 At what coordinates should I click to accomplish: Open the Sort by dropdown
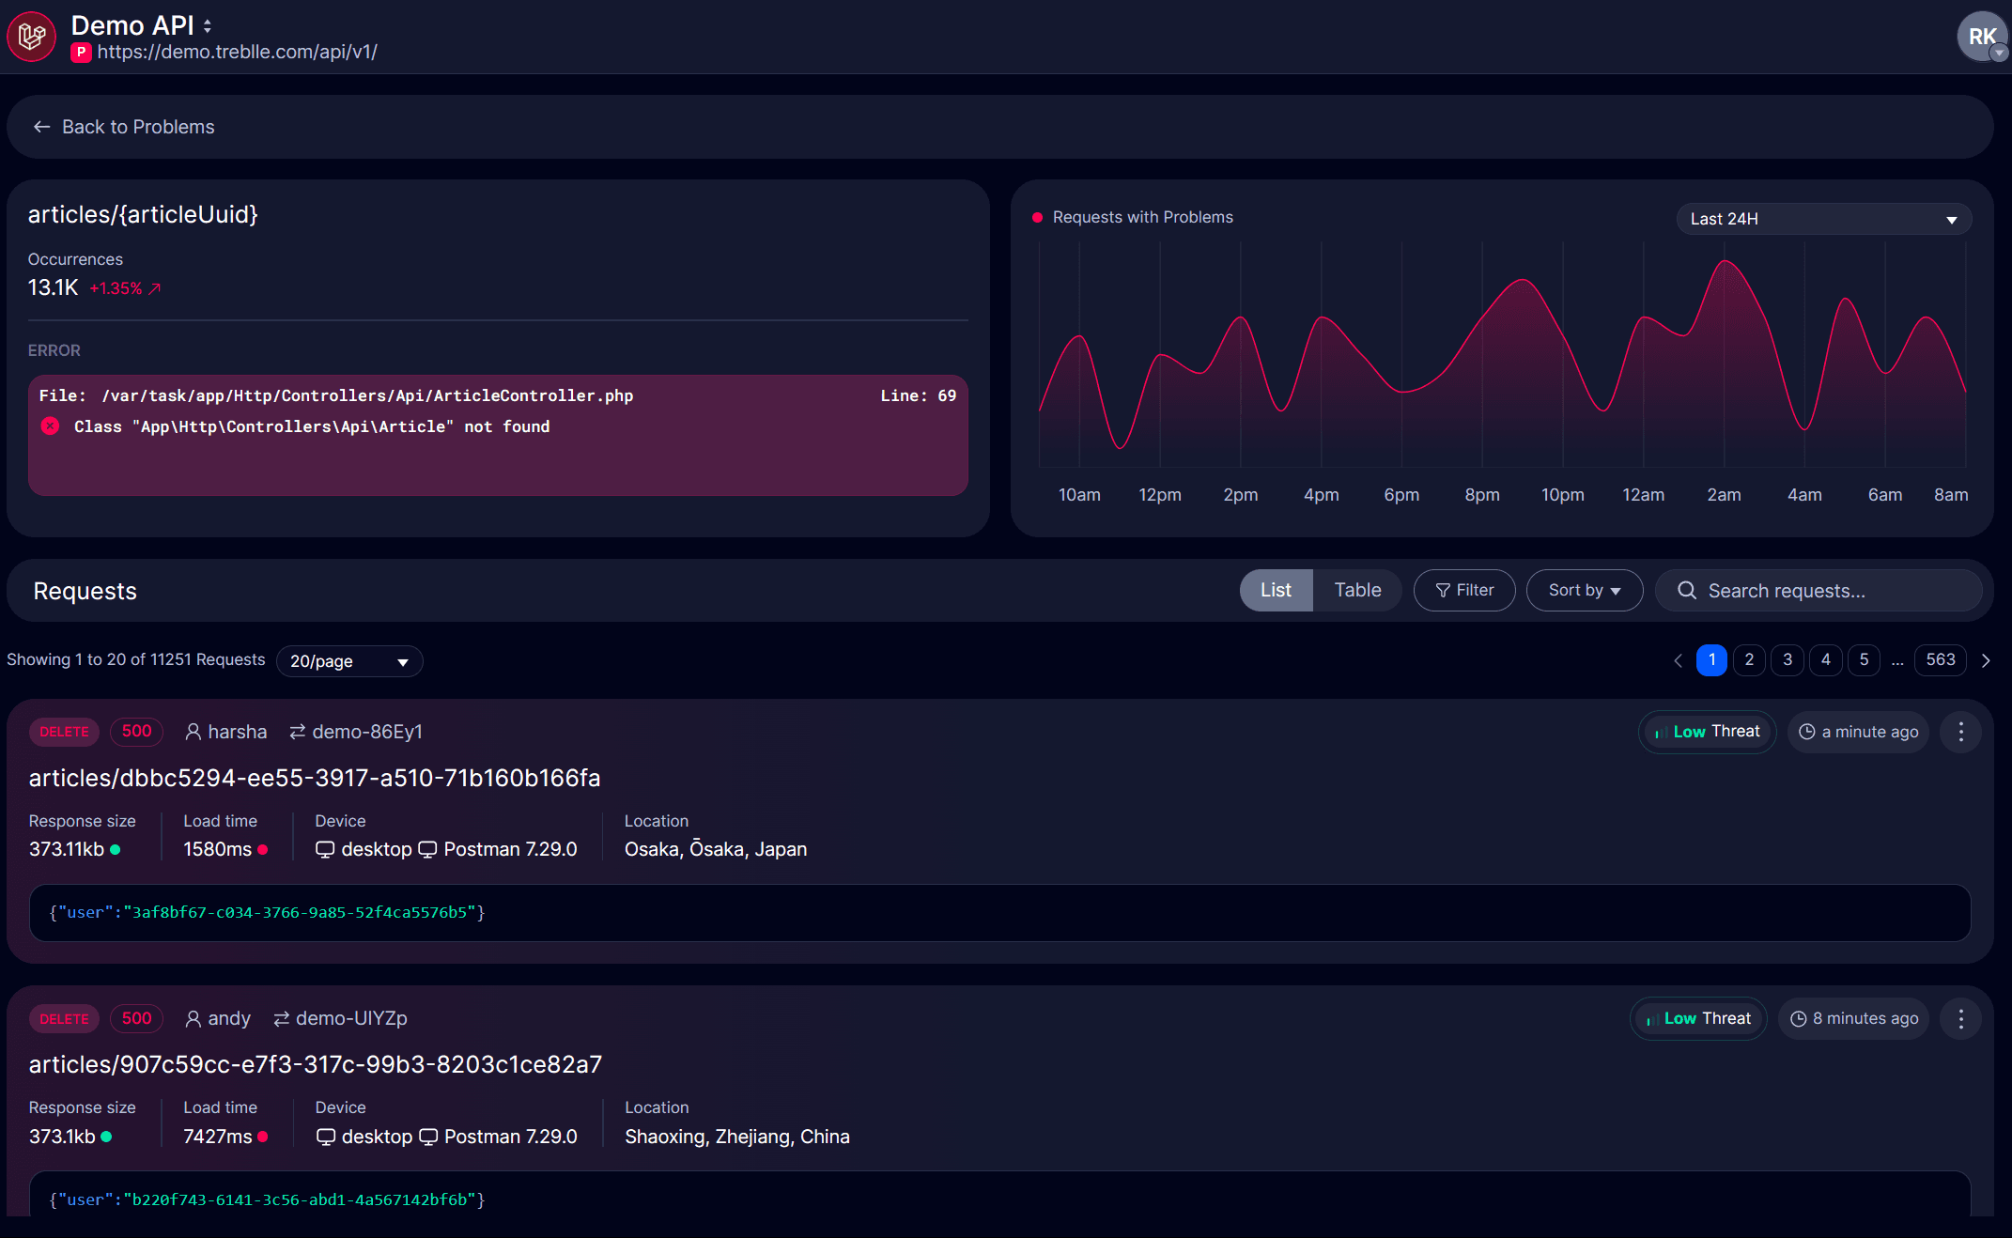click(1584, 590)
